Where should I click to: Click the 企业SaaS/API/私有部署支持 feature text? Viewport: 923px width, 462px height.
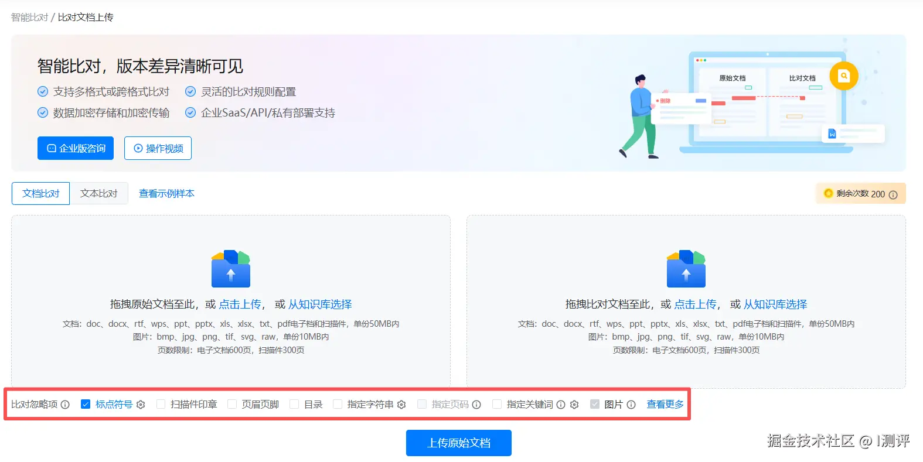pos(268,113)
